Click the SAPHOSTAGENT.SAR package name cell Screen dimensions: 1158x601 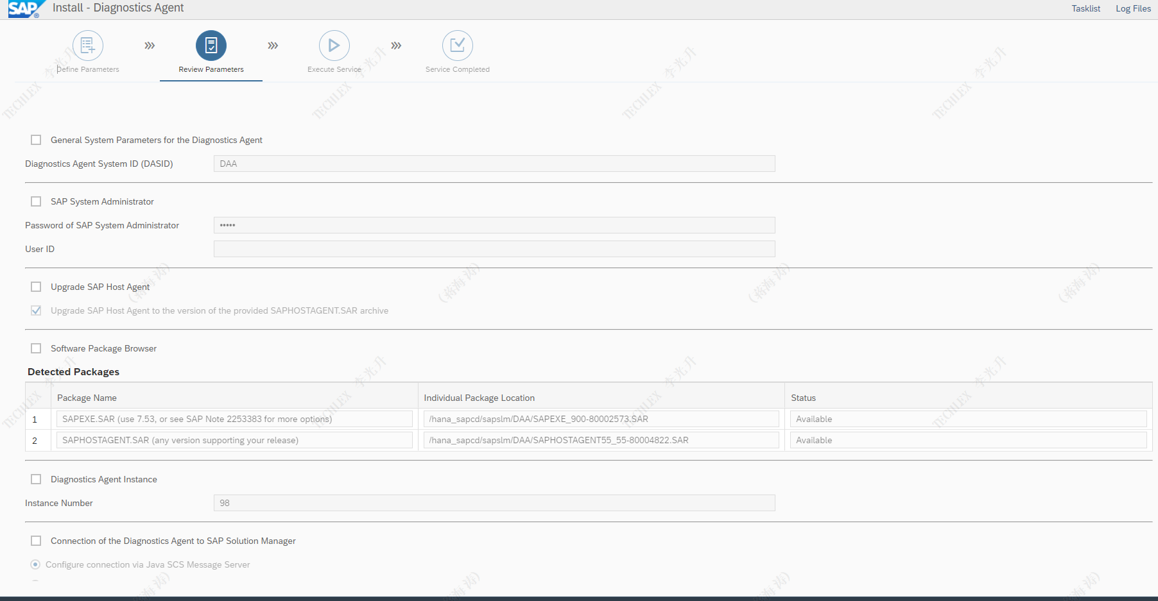point(234,440)
